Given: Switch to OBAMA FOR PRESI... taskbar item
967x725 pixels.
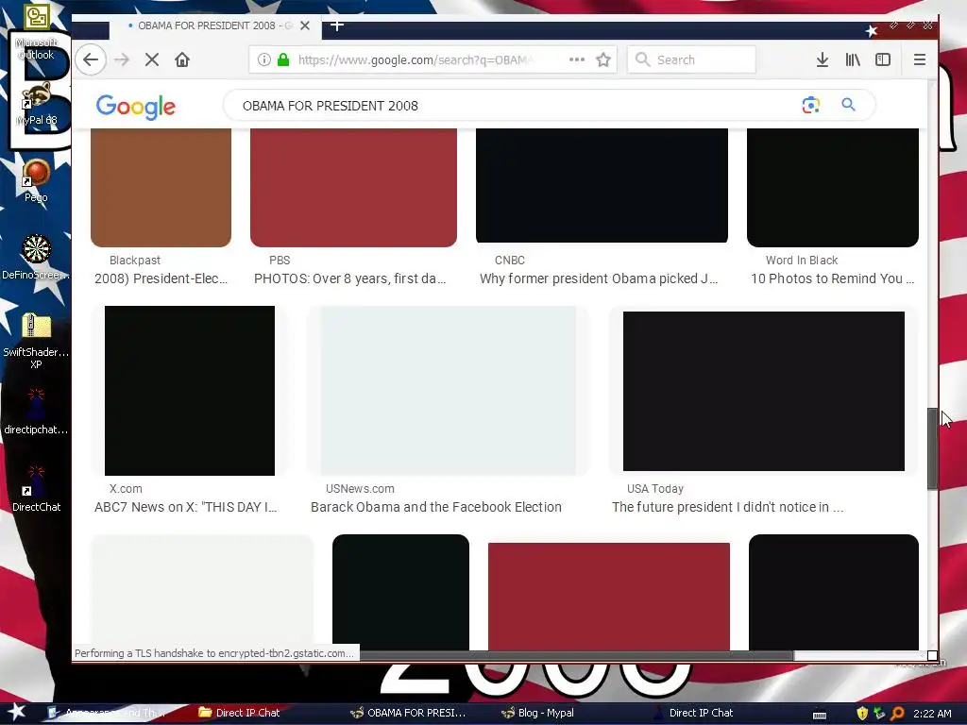Looking at the screenshot, I should coord(408,713).
